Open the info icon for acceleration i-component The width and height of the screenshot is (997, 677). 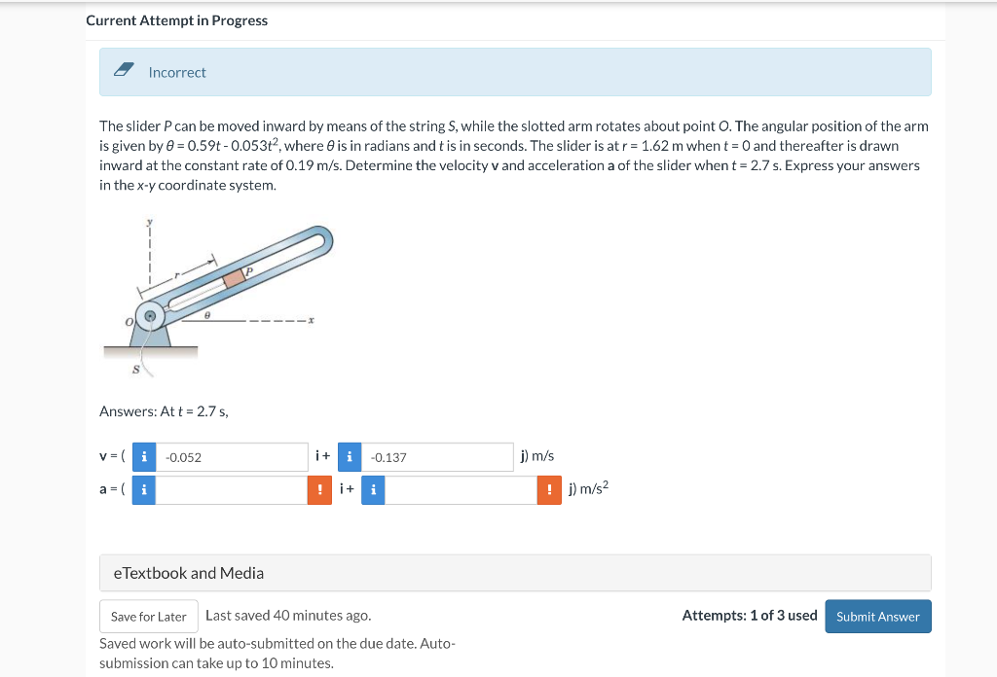pos(143,489)
